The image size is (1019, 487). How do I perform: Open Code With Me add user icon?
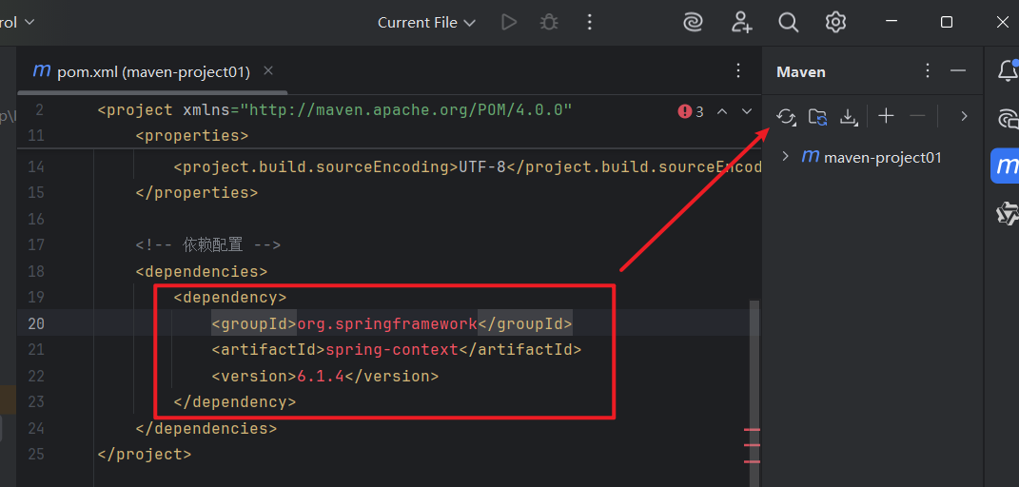(741, 22)
